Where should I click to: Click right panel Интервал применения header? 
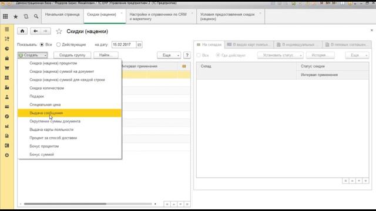[333, 75]
